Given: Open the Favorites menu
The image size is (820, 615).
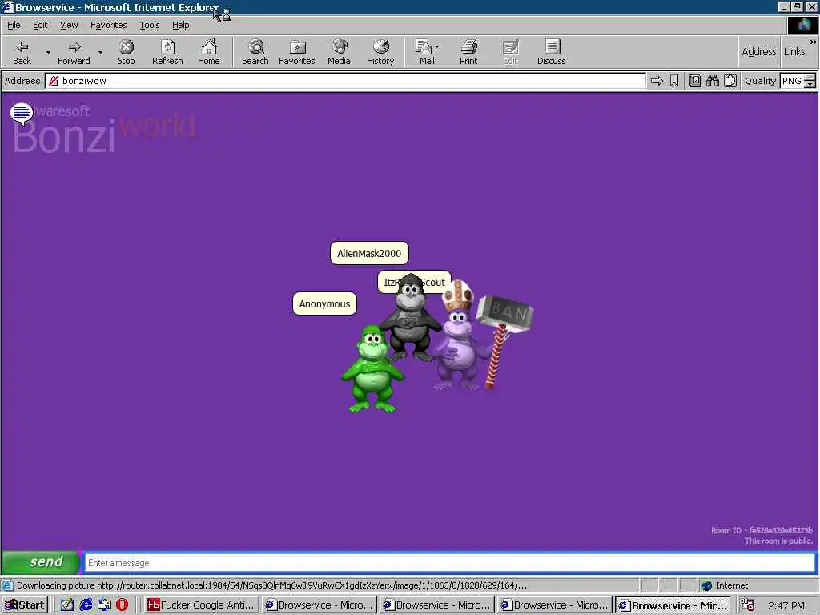Looking at the screenshot, I should (x=108, y=25).
